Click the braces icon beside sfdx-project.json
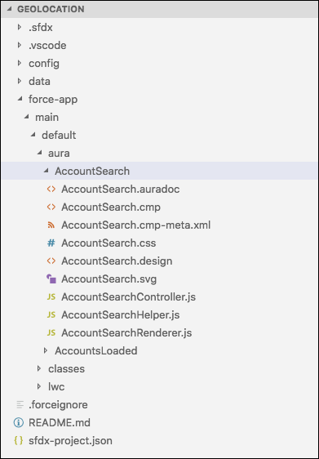The image size is (319, 459). pos(19,441)
